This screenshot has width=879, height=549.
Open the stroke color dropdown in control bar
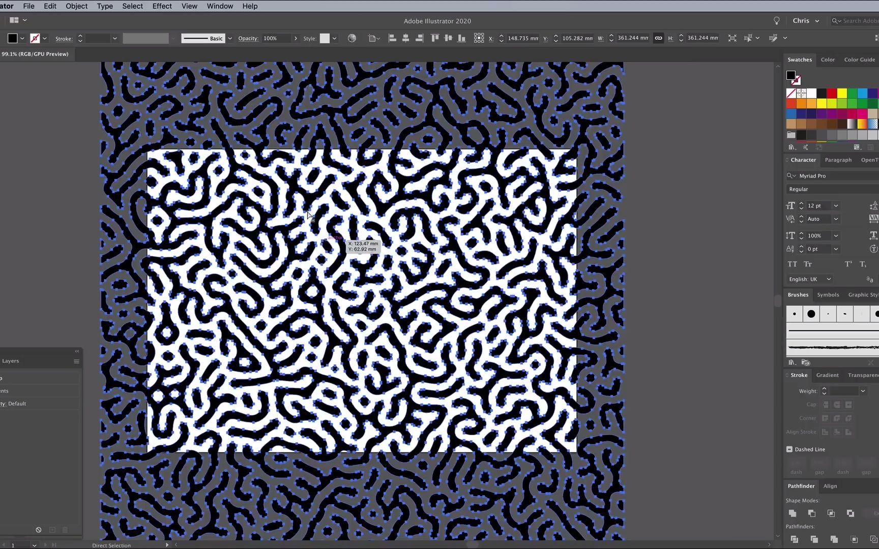[44, 39]
